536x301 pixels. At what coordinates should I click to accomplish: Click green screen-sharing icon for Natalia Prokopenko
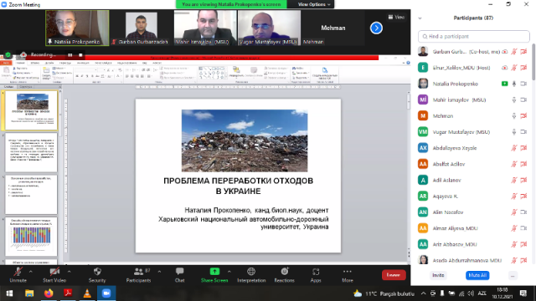504,84
